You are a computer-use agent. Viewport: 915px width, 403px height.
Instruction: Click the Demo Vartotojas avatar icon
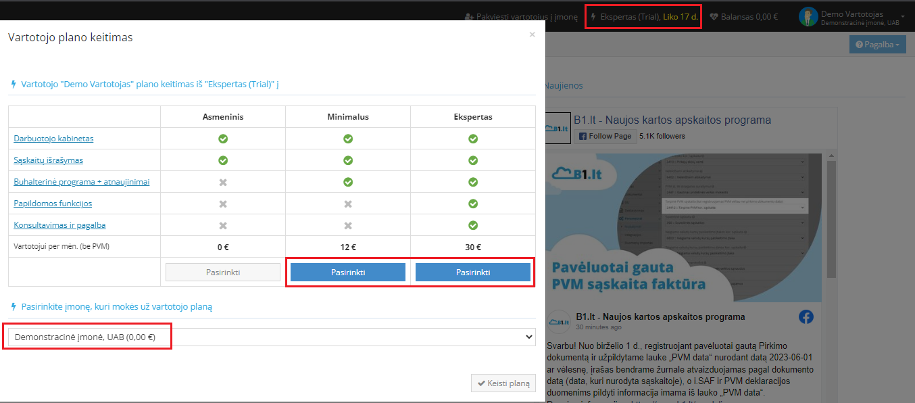coord(808,18)
